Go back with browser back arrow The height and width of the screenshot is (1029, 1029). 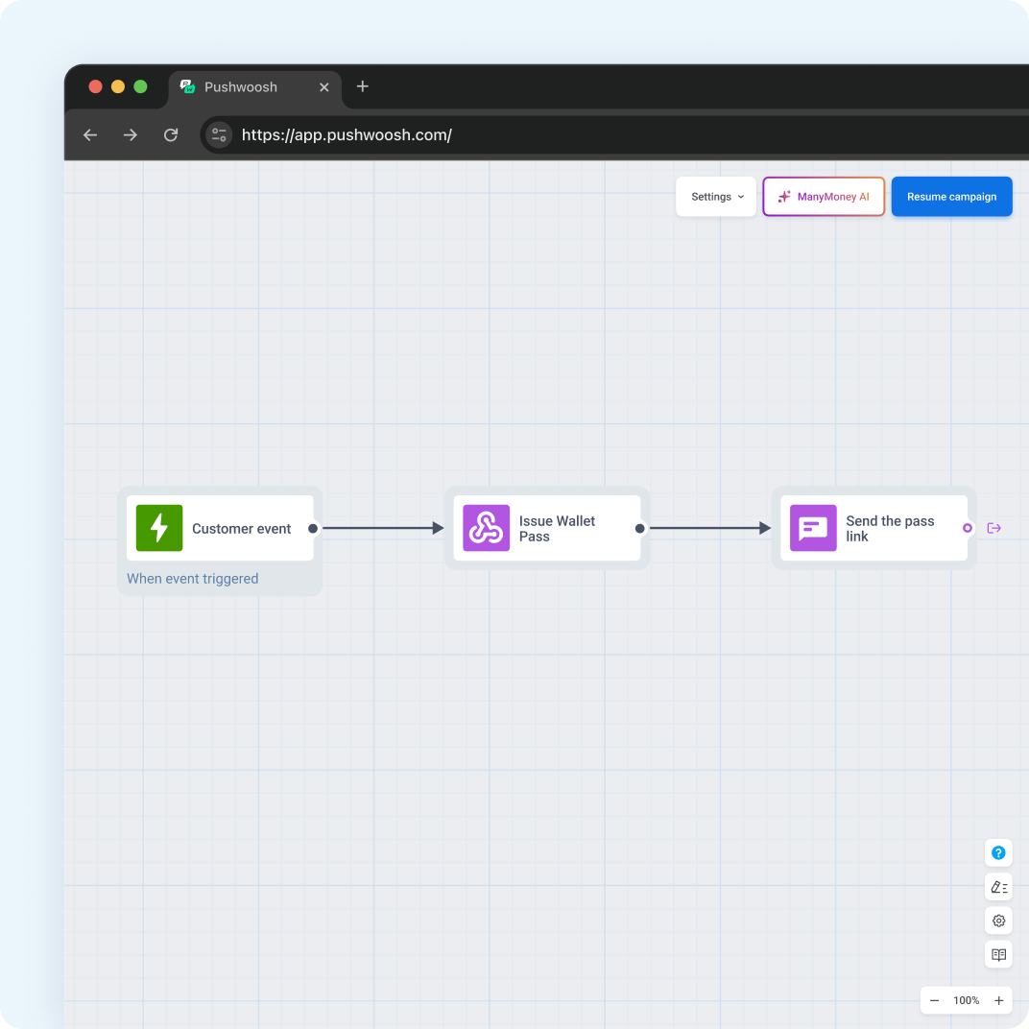pyautogui.click(x=90, y=134)
